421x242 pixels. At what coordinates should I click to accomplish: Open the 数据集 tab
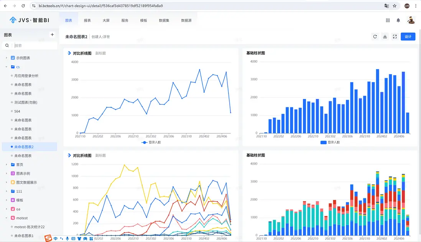(x=164, y=20)
